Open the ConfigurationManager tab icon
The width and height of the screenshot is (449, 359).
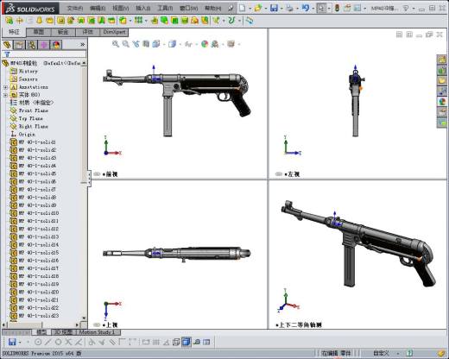coord(32,45)
